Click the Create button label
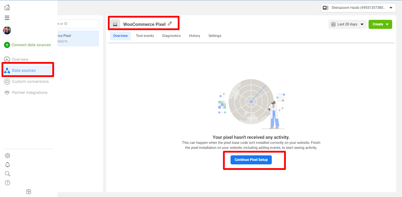This screenshot has height=197, width=402. (x=378, y=24)
